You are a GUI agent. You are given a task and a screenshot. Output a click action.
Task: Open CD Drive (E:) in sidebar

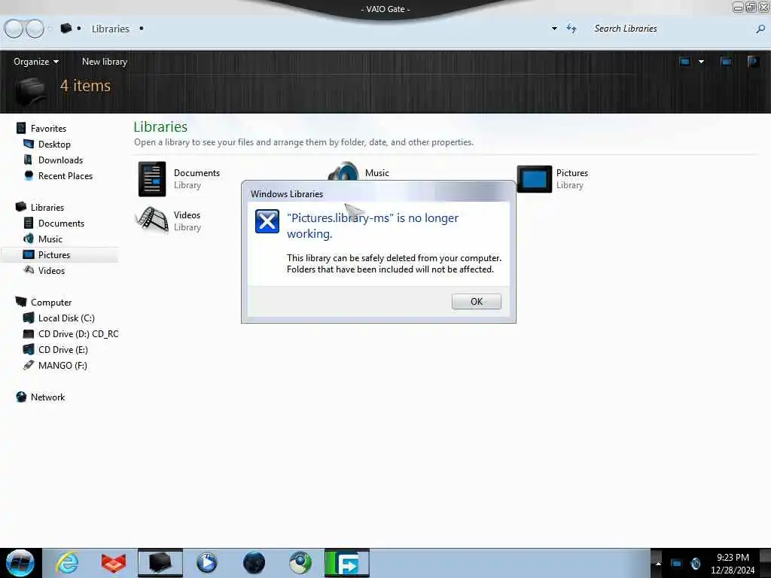63,349
